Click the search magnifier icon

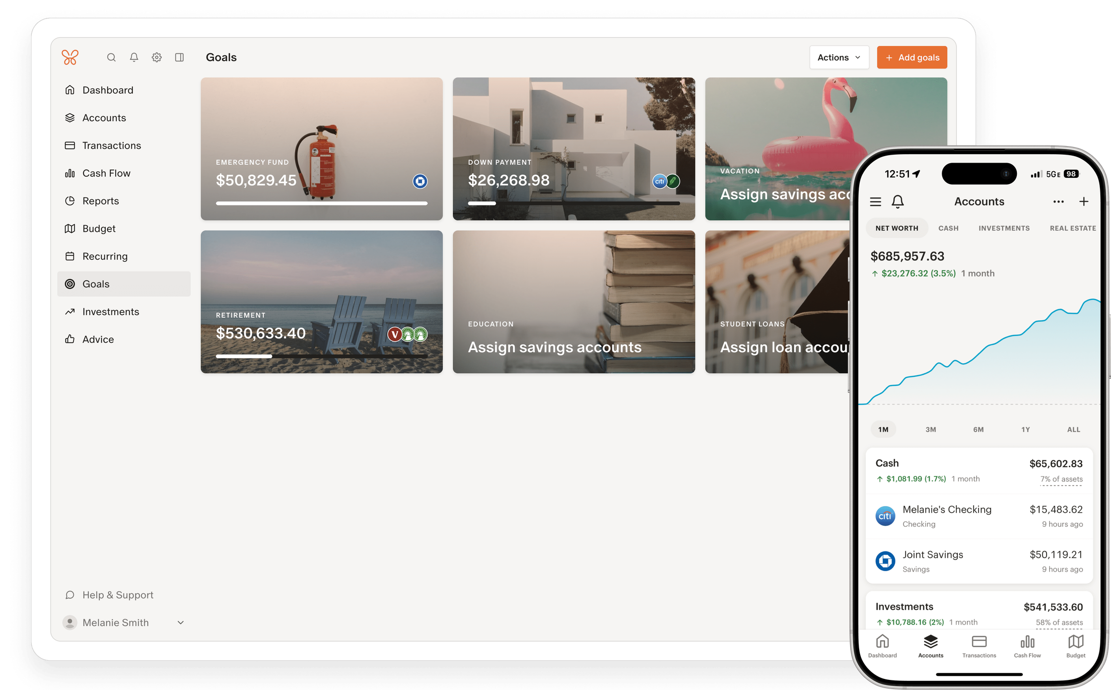(111, 57)
